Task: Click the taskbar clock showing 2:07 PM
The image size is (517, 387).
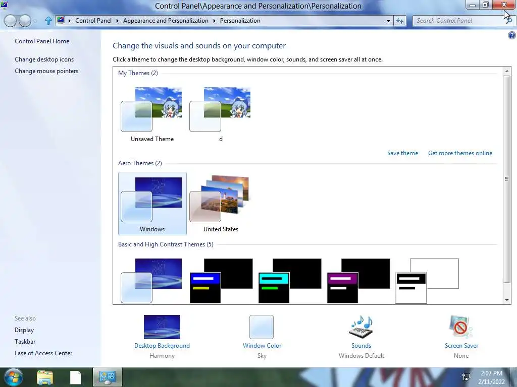Action: click(491, 373)
